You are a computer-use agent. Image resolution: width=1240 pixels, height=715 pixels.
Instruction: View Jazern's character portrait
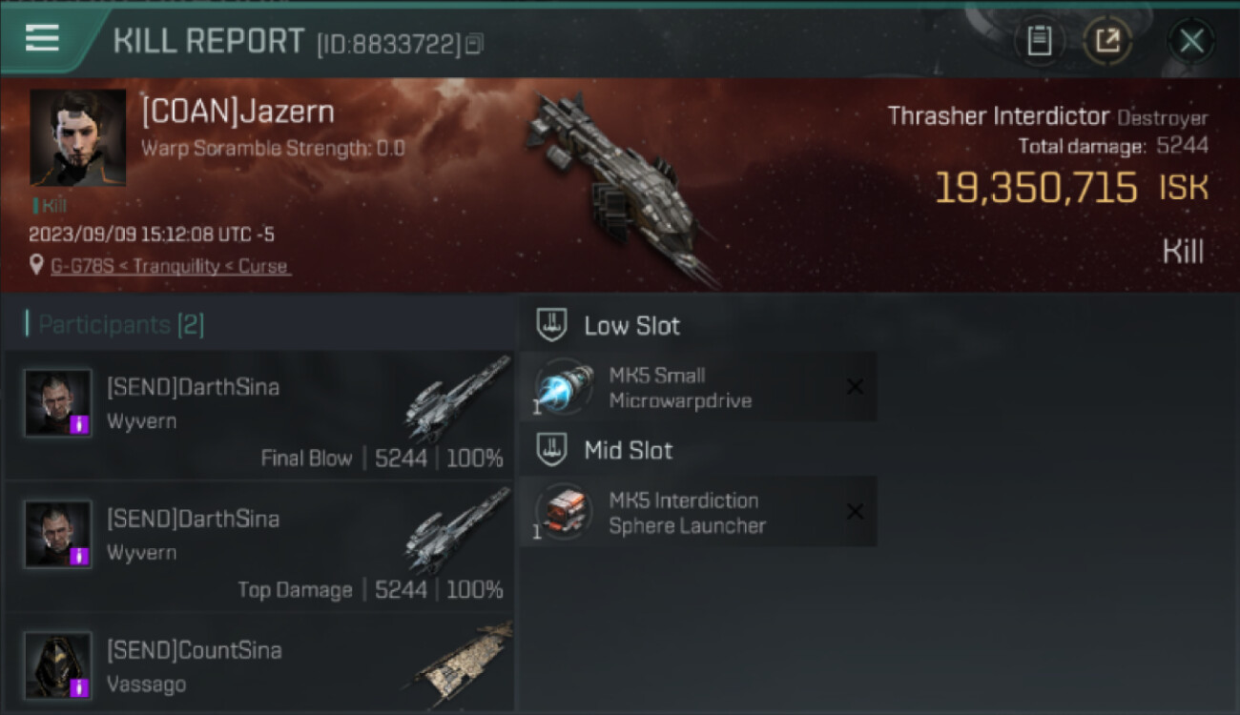[77, 137]
